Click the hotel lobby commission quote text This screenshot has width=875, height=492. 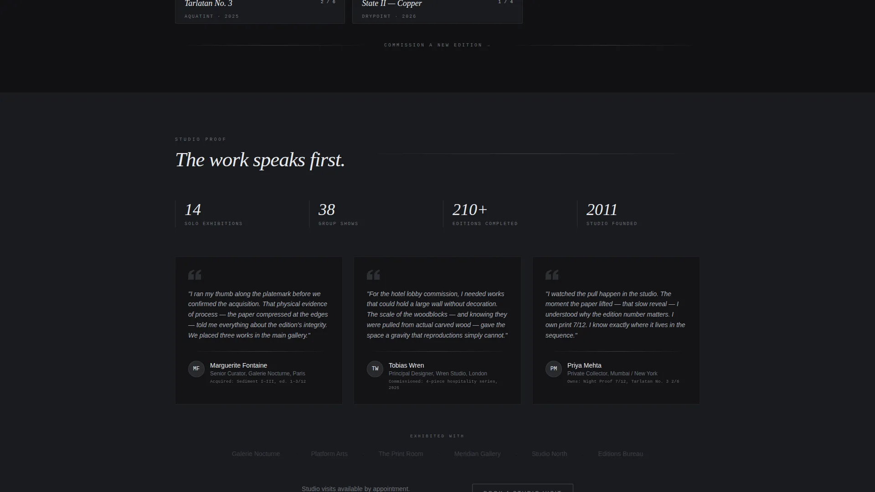pyautogui.click(x=437, y=315)
